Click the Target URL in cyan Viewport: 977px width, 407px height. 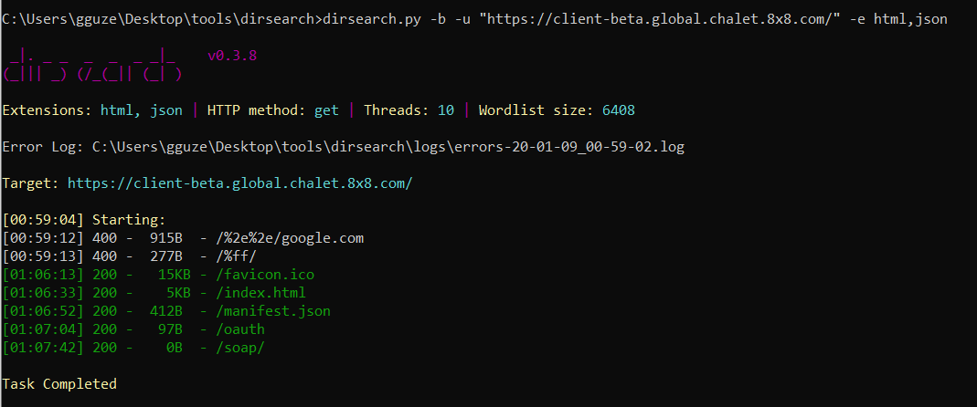(x=239, y=183)
